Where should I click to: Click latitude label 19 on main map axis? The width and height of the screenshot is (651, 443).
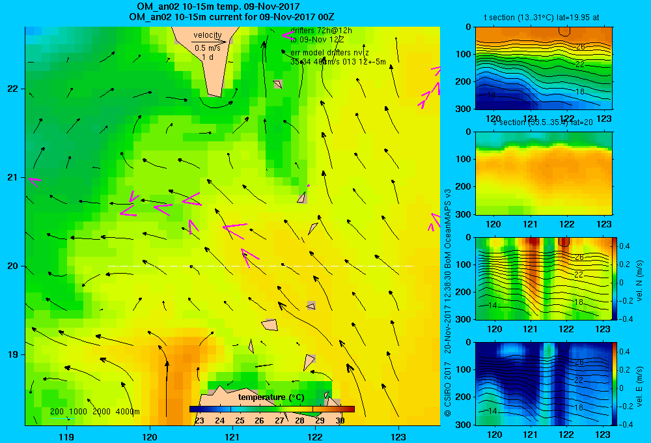click(x=12, y=354)
